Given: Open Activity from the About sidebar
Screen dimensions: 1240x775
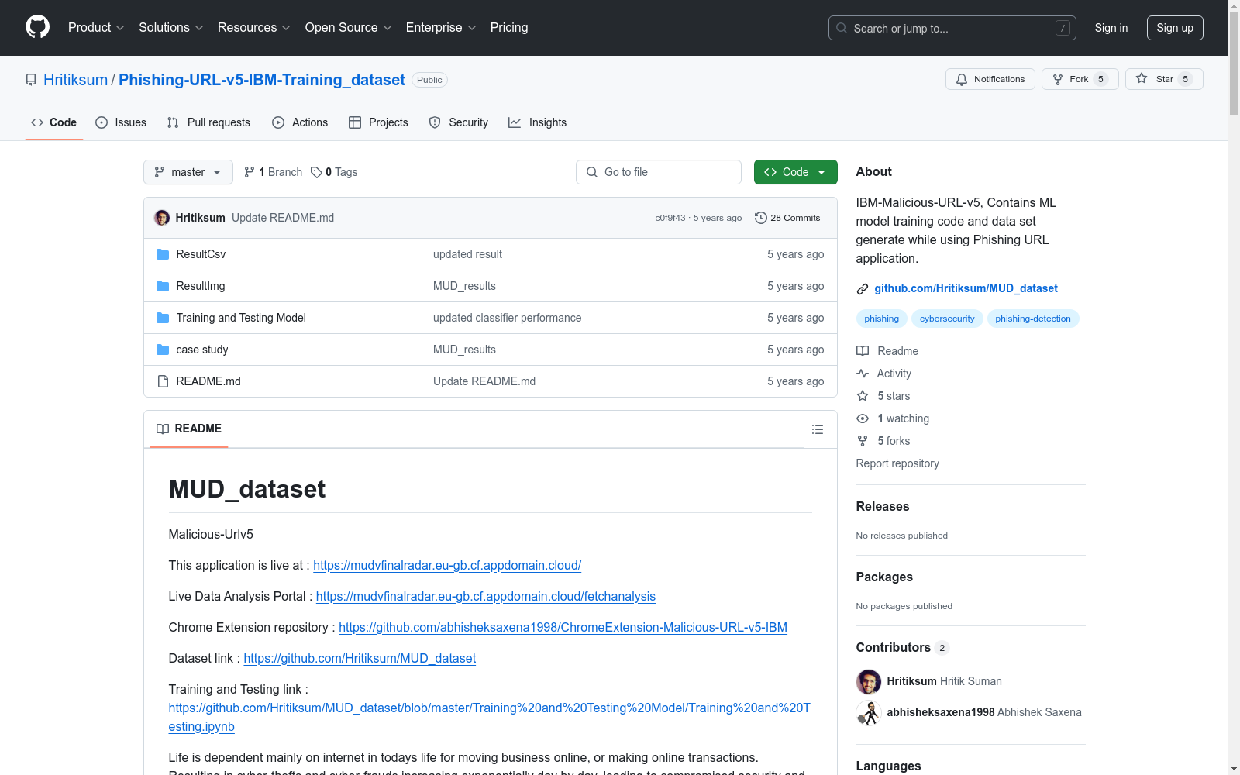Looking at the screenshot, I should point(883,374).
